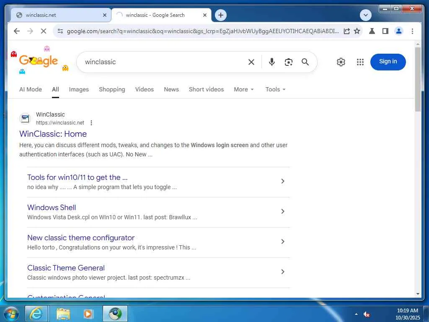Click the scrollbar down arrow
The image size is (429, 322).
point(418,294)
